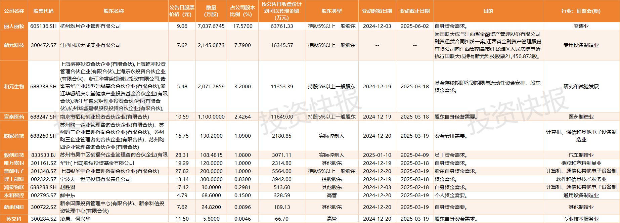Select the cash-out amount 66.70
The width and height of the screenshot is (620, 223).
pos(282,219)
